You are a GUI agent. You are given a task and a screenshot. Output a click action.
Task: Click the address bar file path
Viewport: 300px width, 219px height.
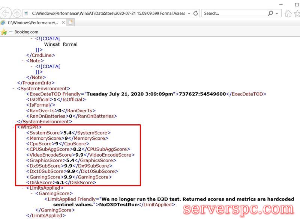pyautogui.click(x=108, y=13)
